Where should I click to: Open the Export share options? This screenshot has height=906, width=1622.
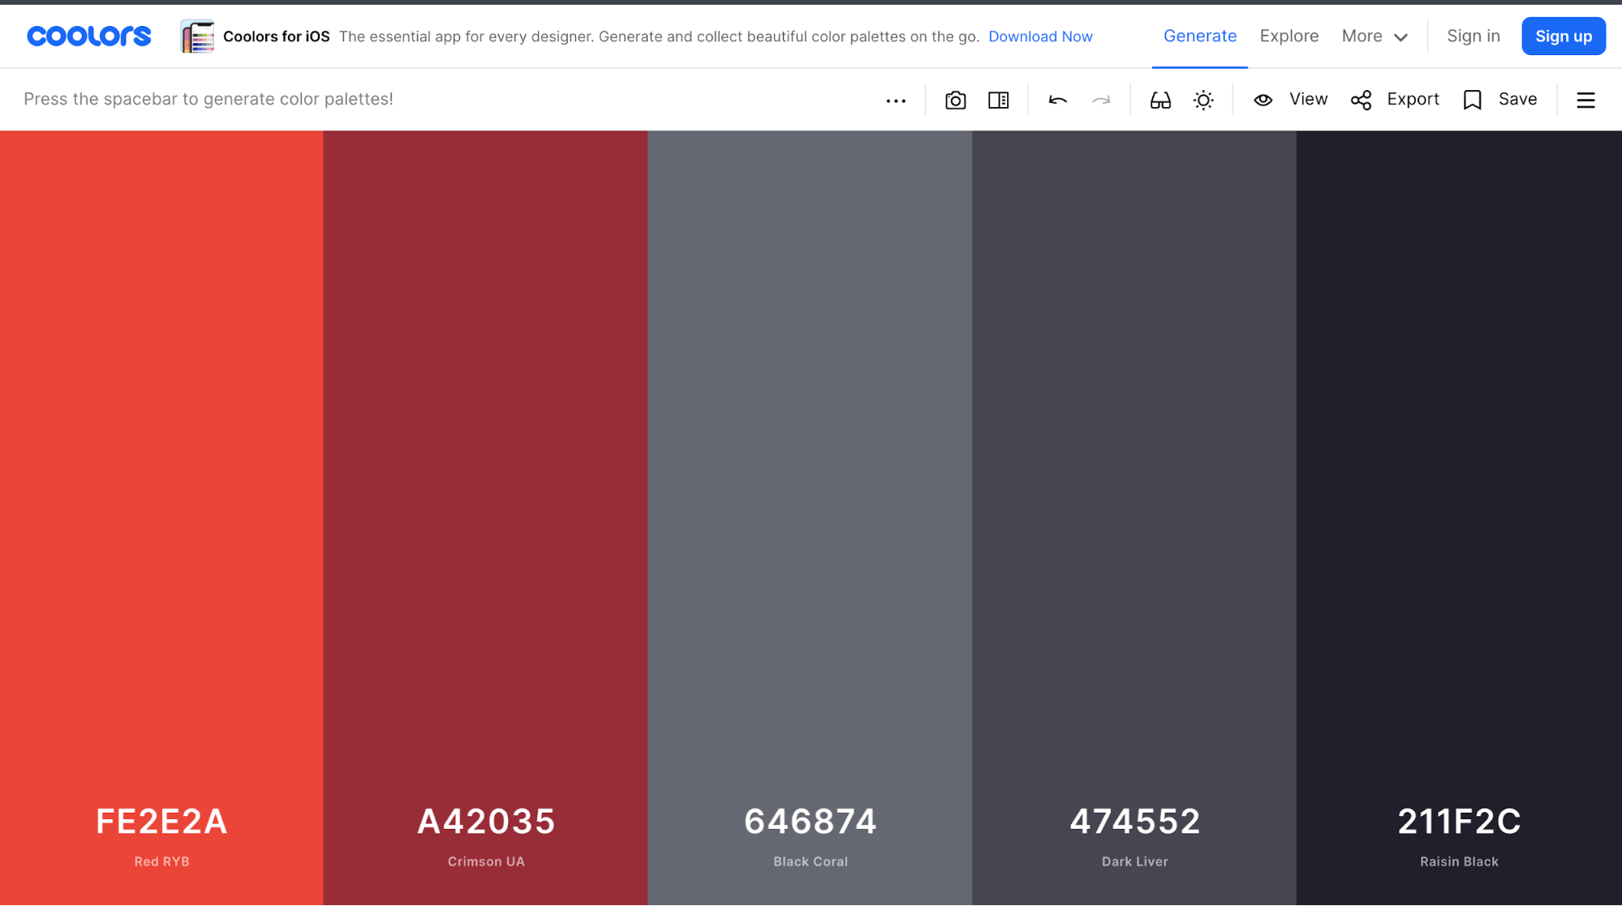[x=1395, y=99]
